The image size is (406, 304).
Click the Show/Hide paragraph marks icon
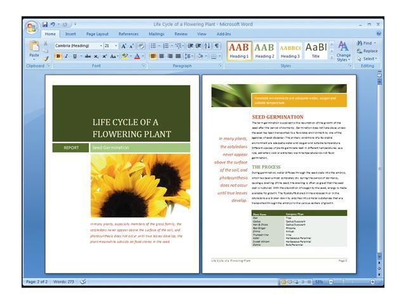217,46
